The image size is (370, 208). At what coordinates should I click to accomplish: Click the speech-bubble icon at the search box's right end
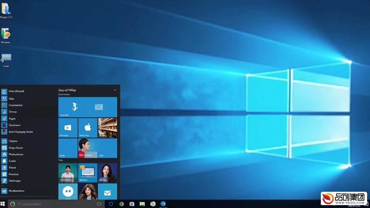coord(99,204)
